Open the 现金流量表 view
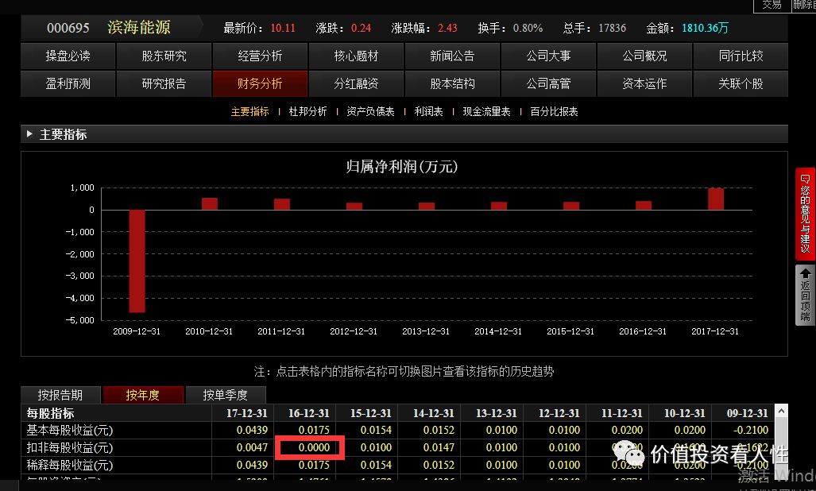The height and width of the screenshot is (491, 816). pyautogui.click(x=485, y=111)
